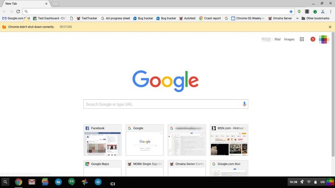Screen dimensions: 335x188
Task: Open the Camera app in shelf
Action: (98, 182)
